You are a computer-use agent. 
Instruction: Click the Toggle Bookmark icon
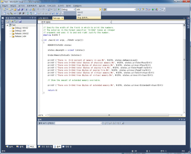pyautogui.click(x=36, y=13)
